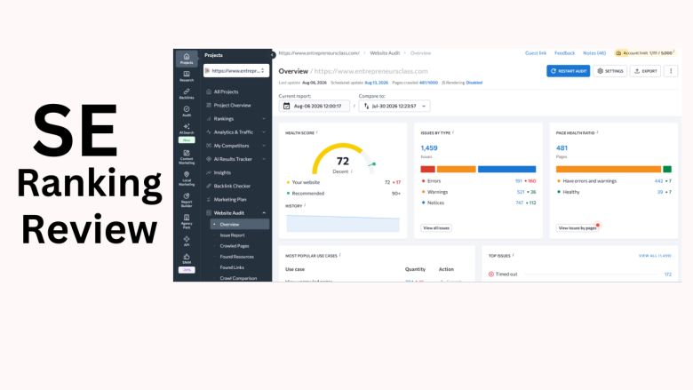Open the Local Marketing section icon
693x390 pixels.
187,179
